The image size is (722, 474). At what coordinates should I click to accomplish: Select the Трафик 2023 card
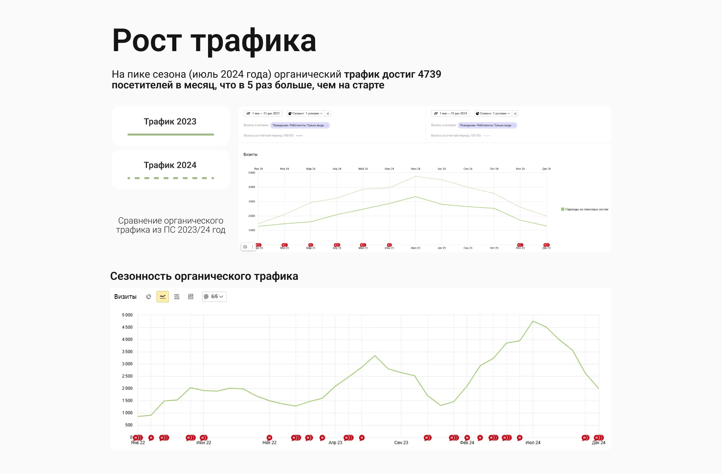171,126
